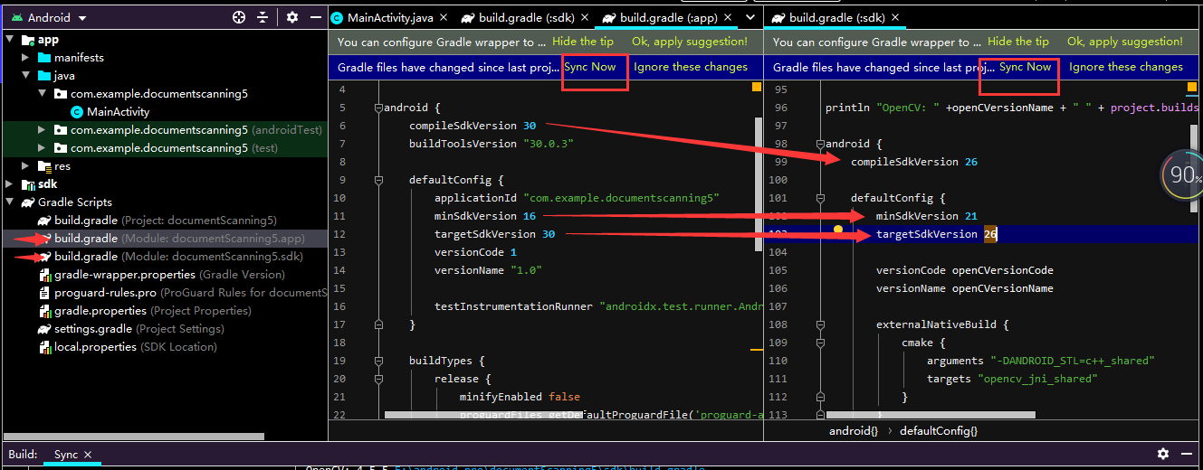Fold the release block at line 20

[378, 379]
